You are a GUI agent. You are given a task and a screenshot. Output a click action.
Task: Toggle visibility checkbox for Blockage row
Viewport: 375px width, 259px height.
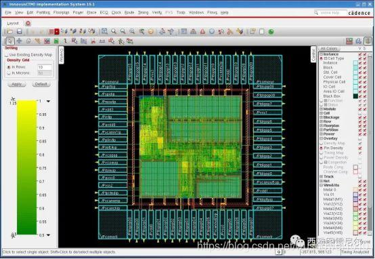tap(360, 117)
